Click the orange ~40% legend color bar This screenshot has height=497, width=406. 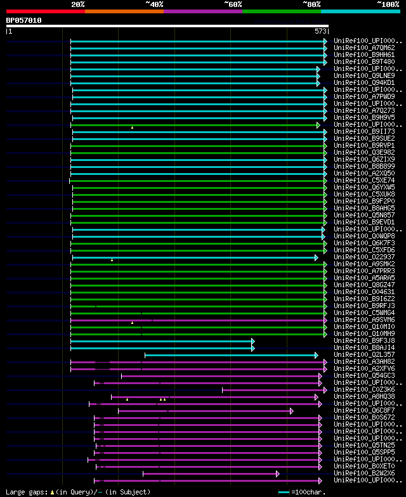tap(124, 11)
